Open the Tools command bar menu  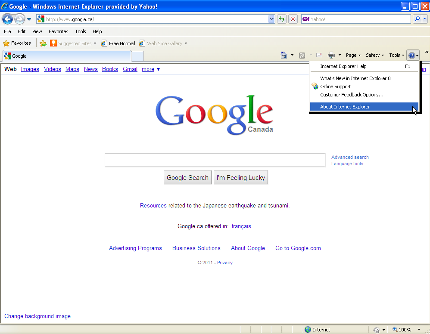point(396,55)
